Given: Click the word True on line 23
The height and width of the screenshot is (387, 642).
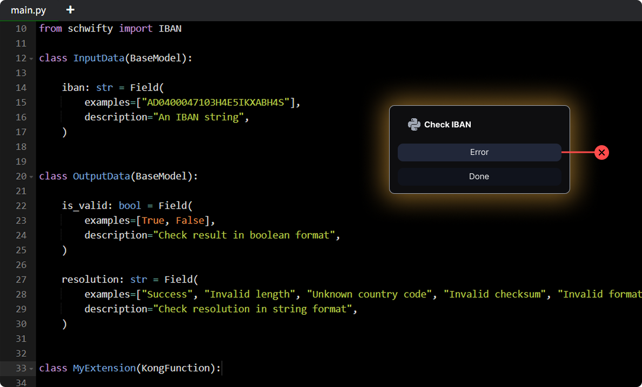Looking at the screenshot, I should point(153,220).
